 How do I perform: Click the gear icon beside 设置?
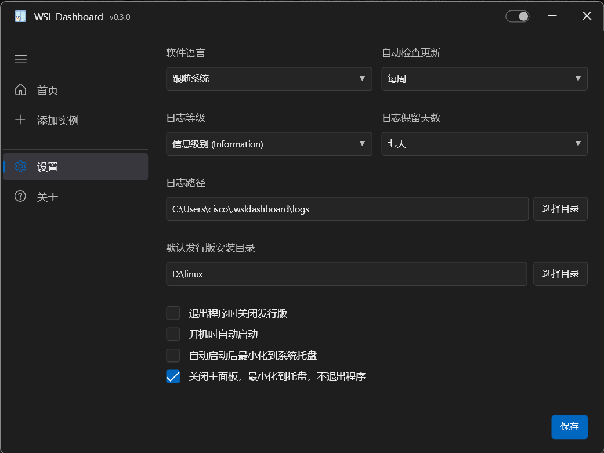[20, 166]
